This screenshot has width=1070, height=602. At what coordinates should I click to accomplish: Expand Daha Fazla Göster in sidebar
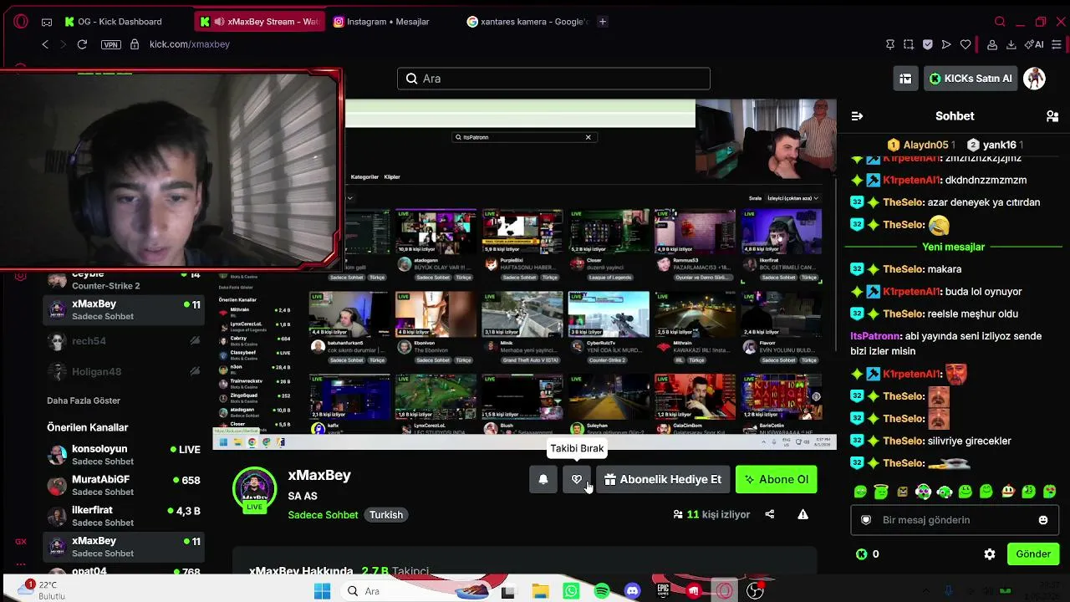84,400
